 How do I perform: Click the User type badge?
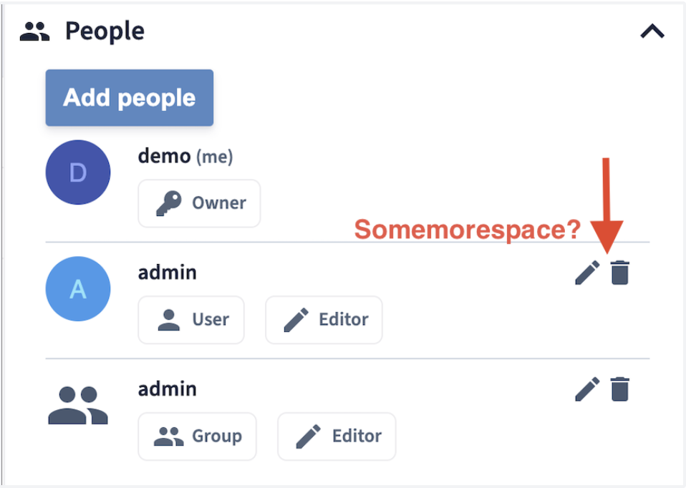[x=191, y=320]
